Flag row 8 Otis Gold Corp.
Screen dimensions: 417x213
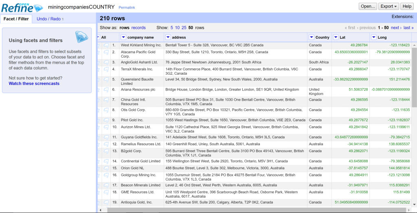[x=106, y=110]
